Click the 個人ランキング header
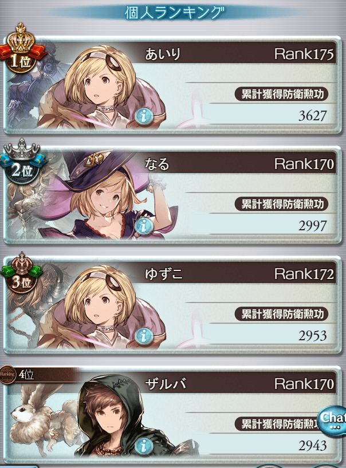346x468 pixels. (174, 13)
